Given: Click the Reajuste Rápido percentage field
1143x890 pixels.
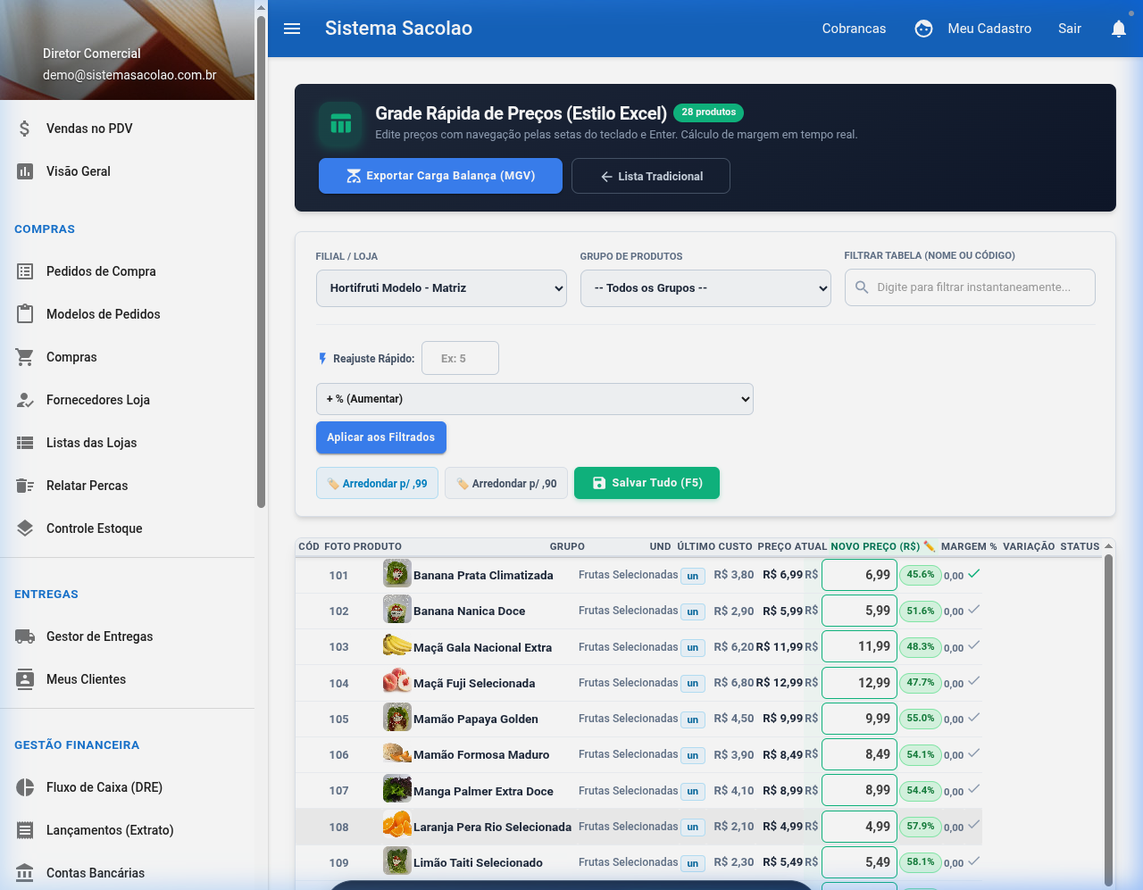Looking at the screenshot, I should (460, 358).
